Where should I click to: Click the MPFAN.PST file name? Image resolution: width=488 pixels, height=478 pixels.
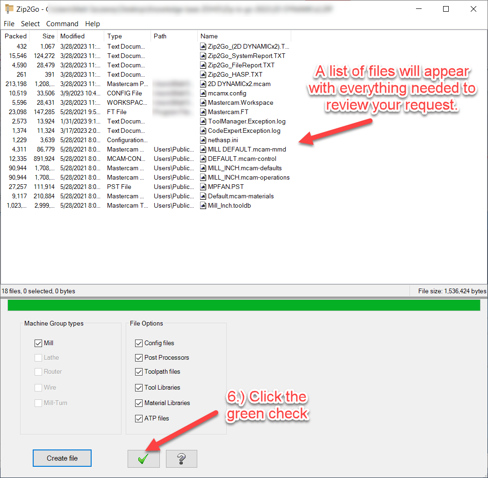click(x=226, y=187)
